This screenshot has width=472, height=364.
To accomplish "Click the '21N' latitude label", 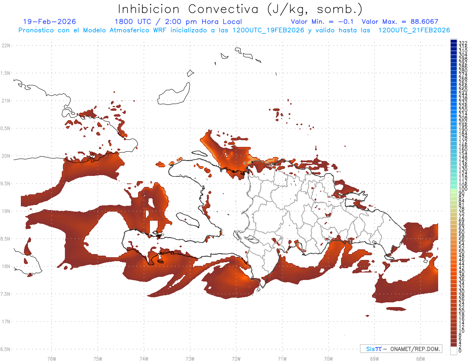I will (6, 101).
